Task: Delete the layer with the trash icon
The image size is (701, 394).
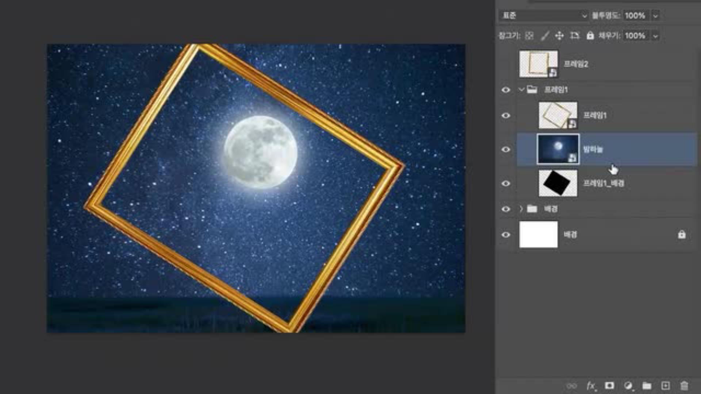Action: tap(684, 386)
